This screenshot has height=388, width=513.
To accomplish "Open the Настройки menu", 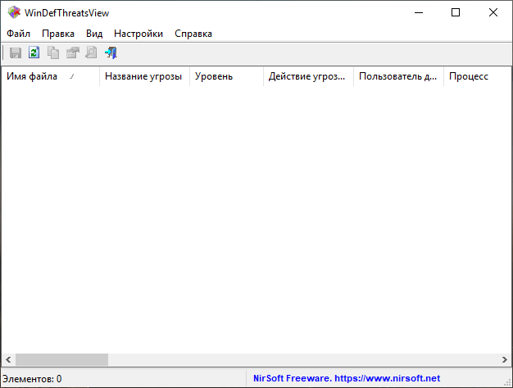I will click(x=138, y=34).
